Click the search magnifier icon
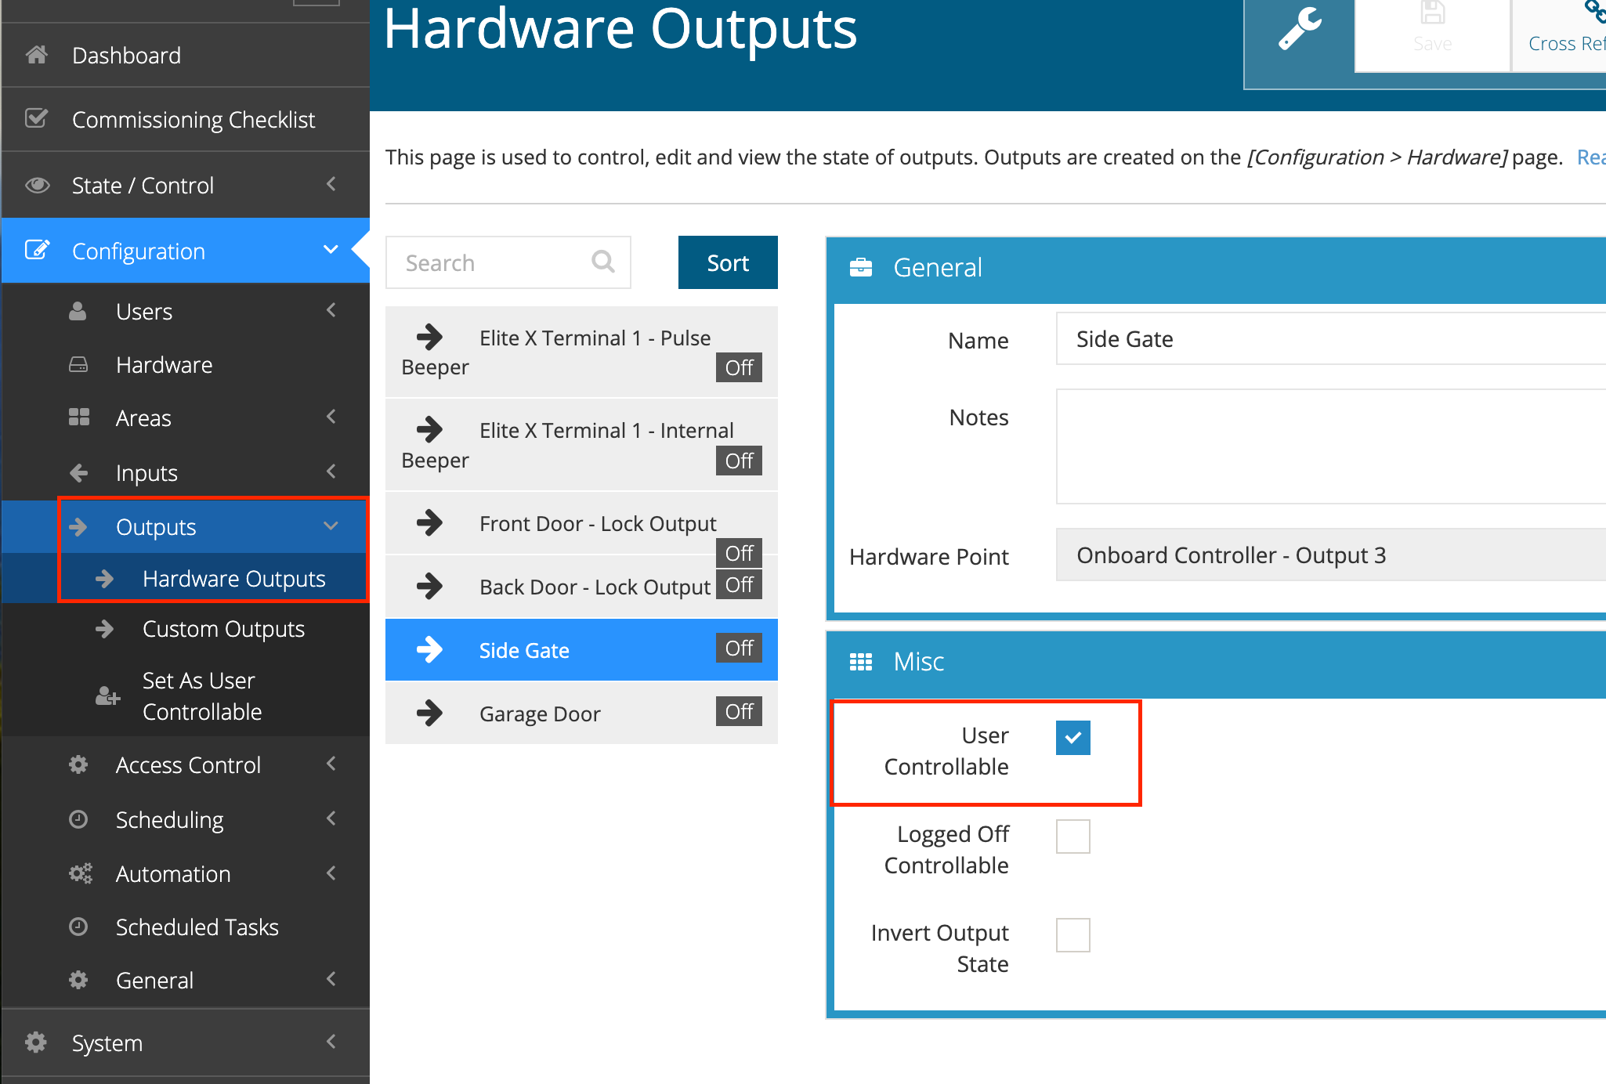1606x1084 pixels. pyautogui.click(x=602, y=262)
